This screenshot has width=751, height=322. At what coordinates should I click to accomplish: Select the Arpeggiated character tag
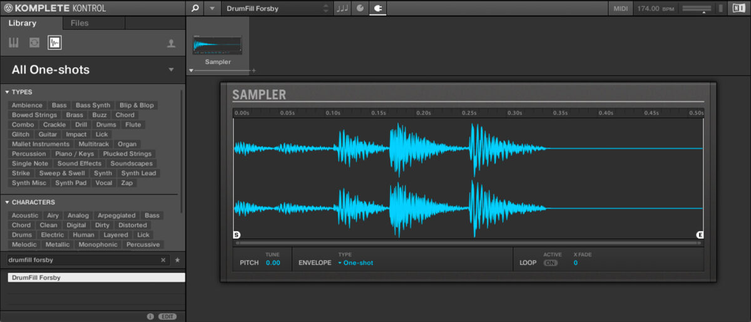116,216
